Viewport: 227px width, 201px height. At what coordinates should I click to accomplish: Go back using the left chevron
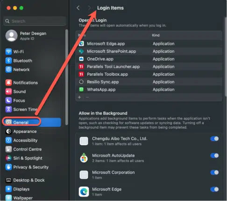tap(78, 8)
